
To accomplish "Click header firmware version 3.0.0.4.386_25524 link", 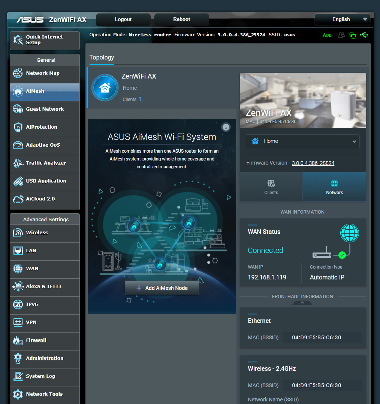I will tap(241, 35).
